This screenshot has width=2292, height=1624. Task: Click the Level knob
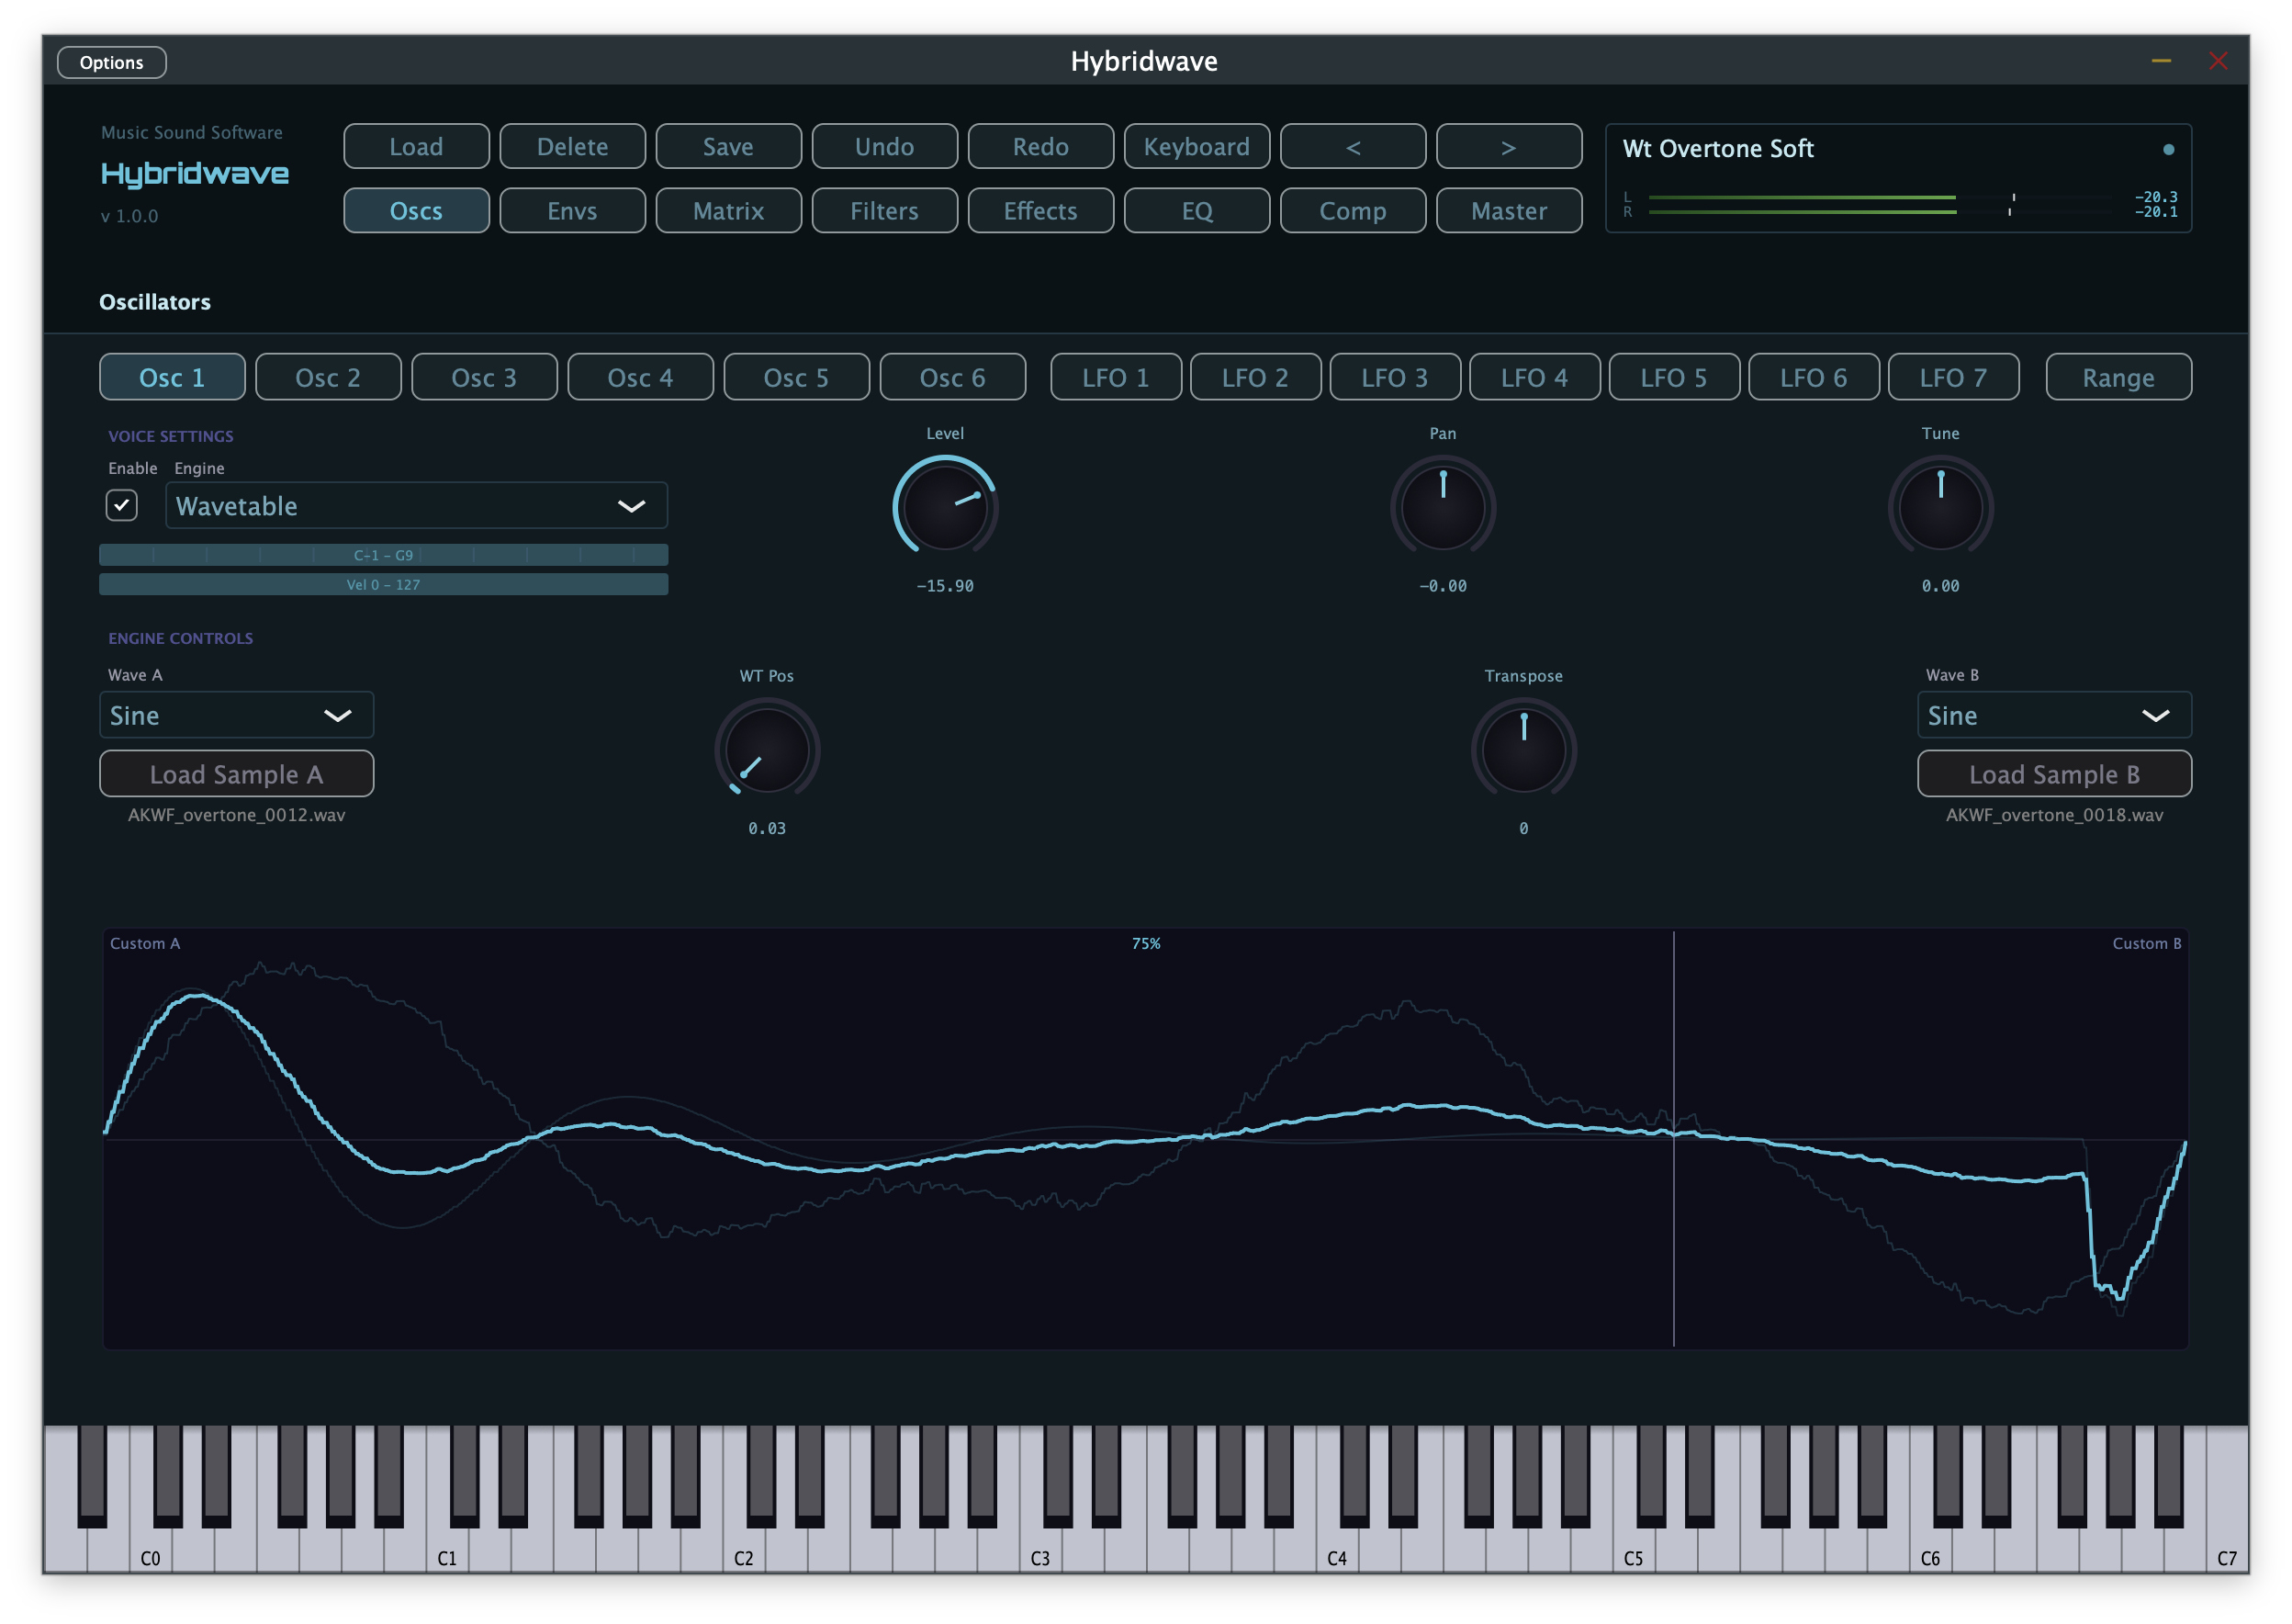click(945, 505)
